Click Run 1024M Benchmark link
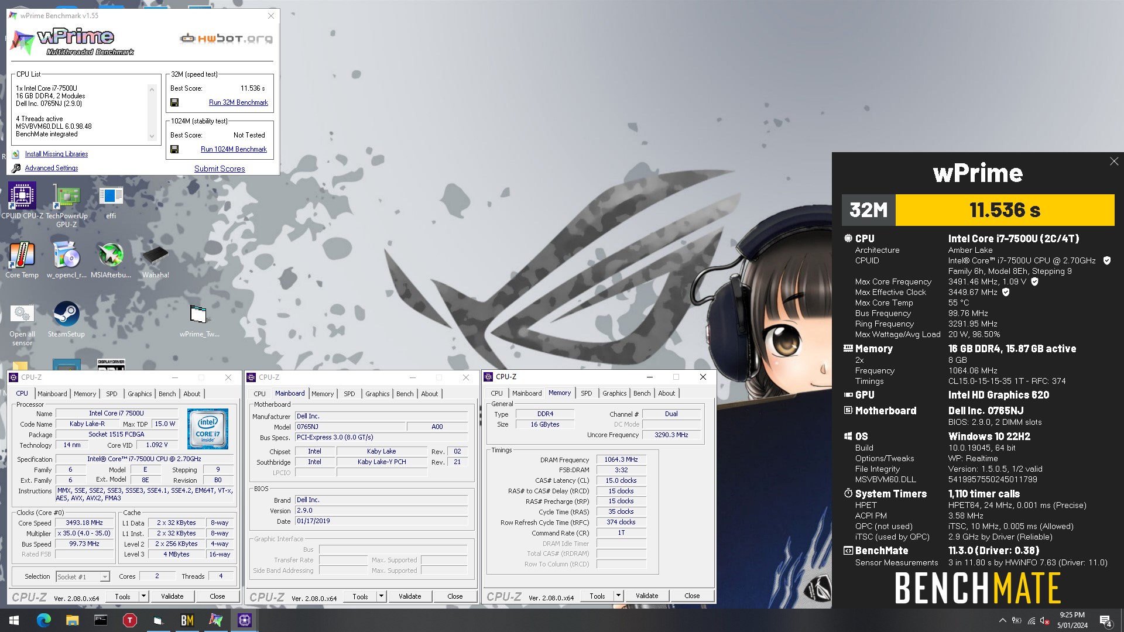The width and height of the screenshot is (1124, 632). tap(234, 149)
